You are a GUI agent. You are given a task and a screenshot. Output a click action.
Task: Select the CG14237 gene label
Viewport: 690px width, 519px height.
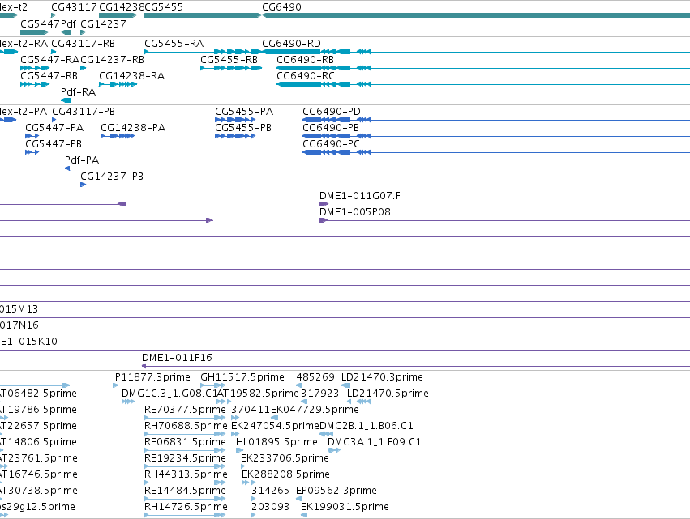pos(104,23)
